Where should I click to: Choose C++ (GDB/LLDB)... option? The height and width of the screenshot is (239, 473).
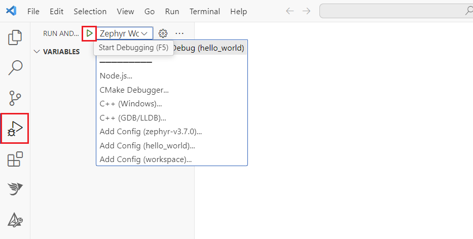[x=172, y=117]
